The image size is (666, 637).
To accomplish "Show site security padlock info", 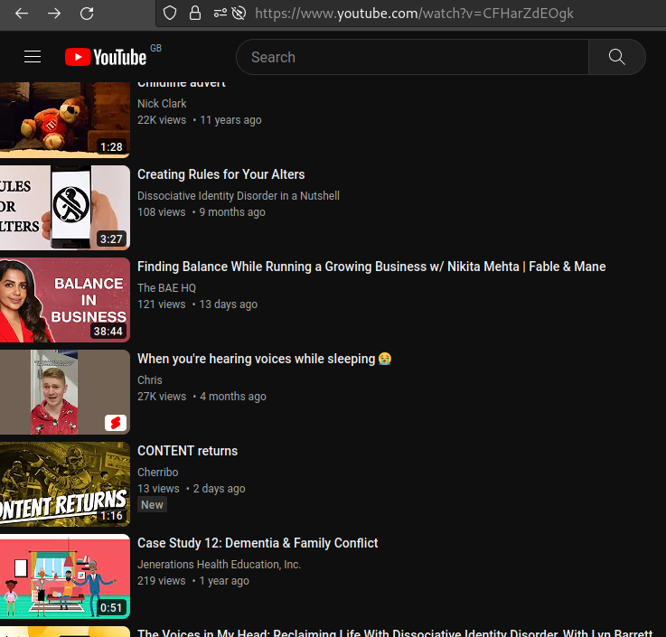I will click(x=195, y=14).
